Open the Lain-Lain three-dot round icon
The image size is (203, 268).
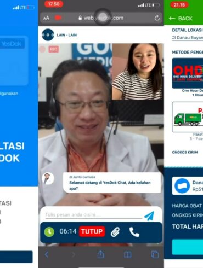coord(48,34)
